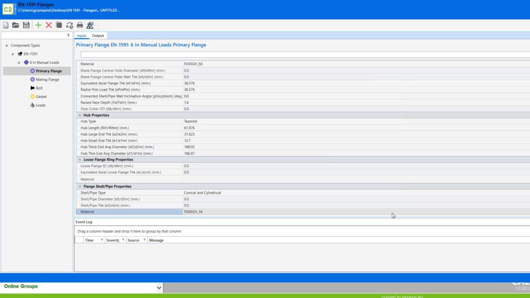Switch to the Output tab
The width and height of the screenshot is (530, 298).
pyautogui.click(x=98, y=36)
